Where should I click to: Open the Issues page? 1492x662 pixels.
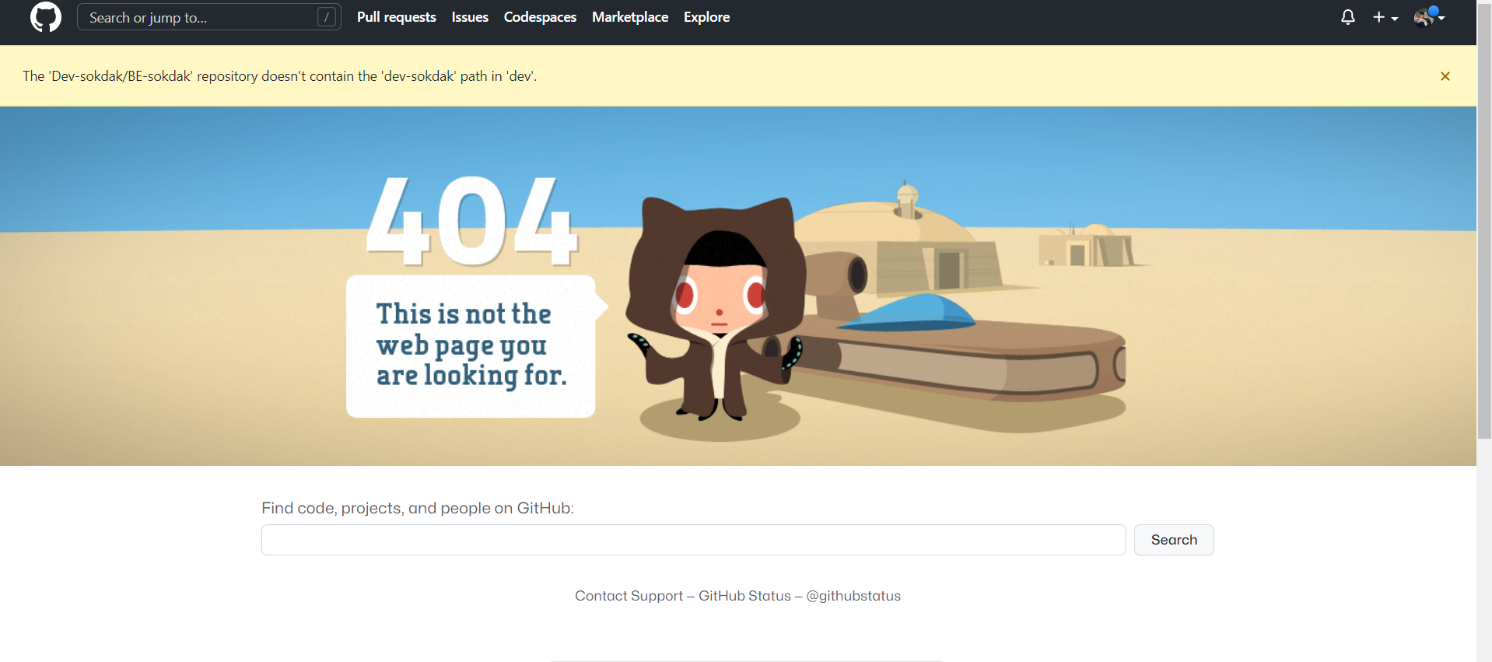point(470,17)
